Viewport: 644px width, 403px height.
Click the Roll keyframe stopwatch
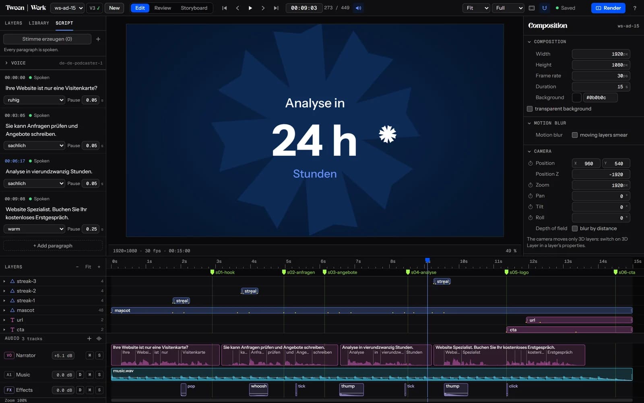(530, 218)
